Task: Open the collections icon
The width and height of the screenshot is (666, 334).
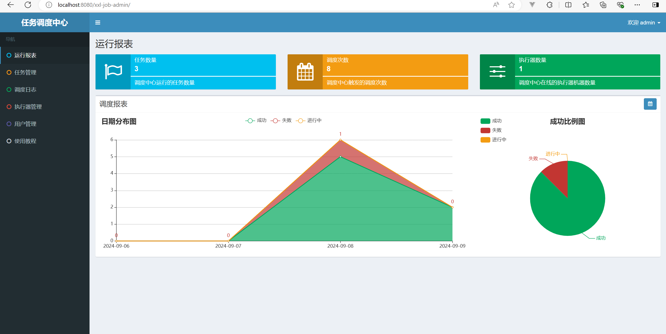Action: [603, 5]
